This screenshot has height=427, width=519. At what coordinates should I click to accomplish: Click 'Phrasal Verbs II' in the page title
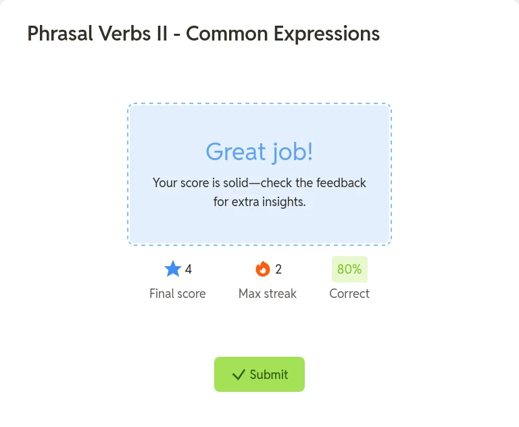97,34
